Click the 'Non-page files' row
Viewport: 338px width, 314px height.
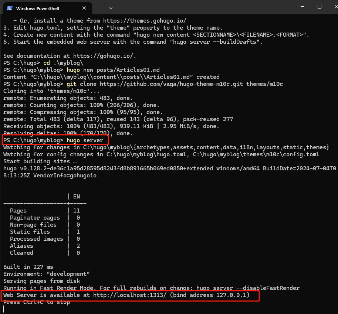coord(45,225)
